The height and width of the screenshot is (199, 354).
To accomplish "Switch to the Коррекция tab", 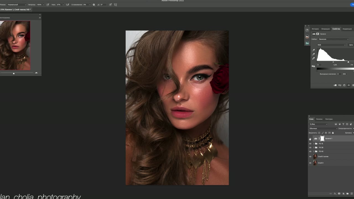I will click(x=347, y=29).
